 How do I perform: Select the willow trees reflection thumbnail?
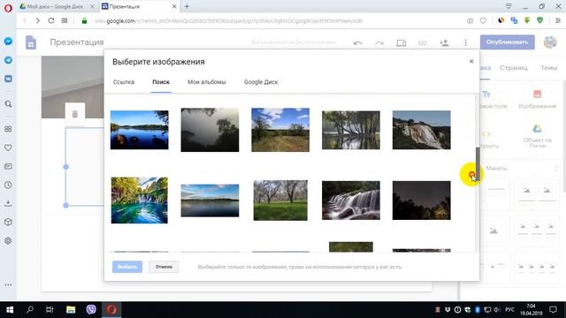tap(351, 130)
